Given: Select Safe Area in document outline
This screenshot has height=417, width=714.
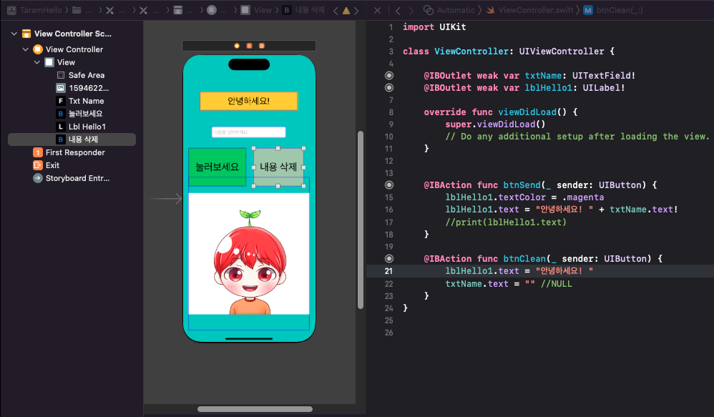Looking at the screenshot, I should (72, 75).
